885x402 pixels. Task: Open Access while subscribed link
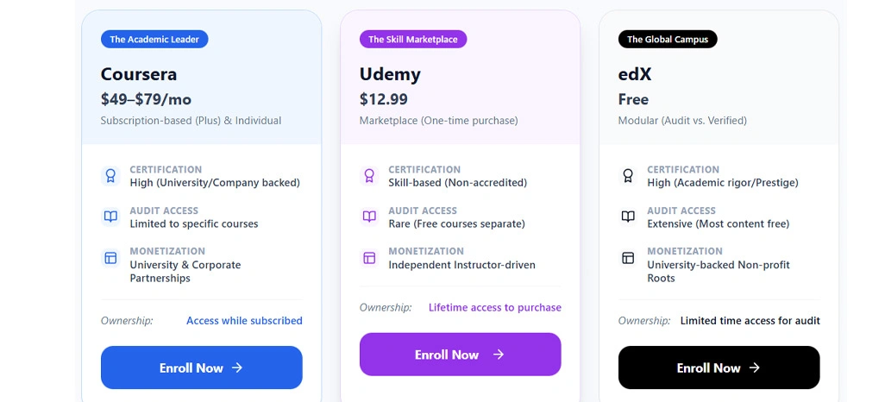[x=244, y=321]
